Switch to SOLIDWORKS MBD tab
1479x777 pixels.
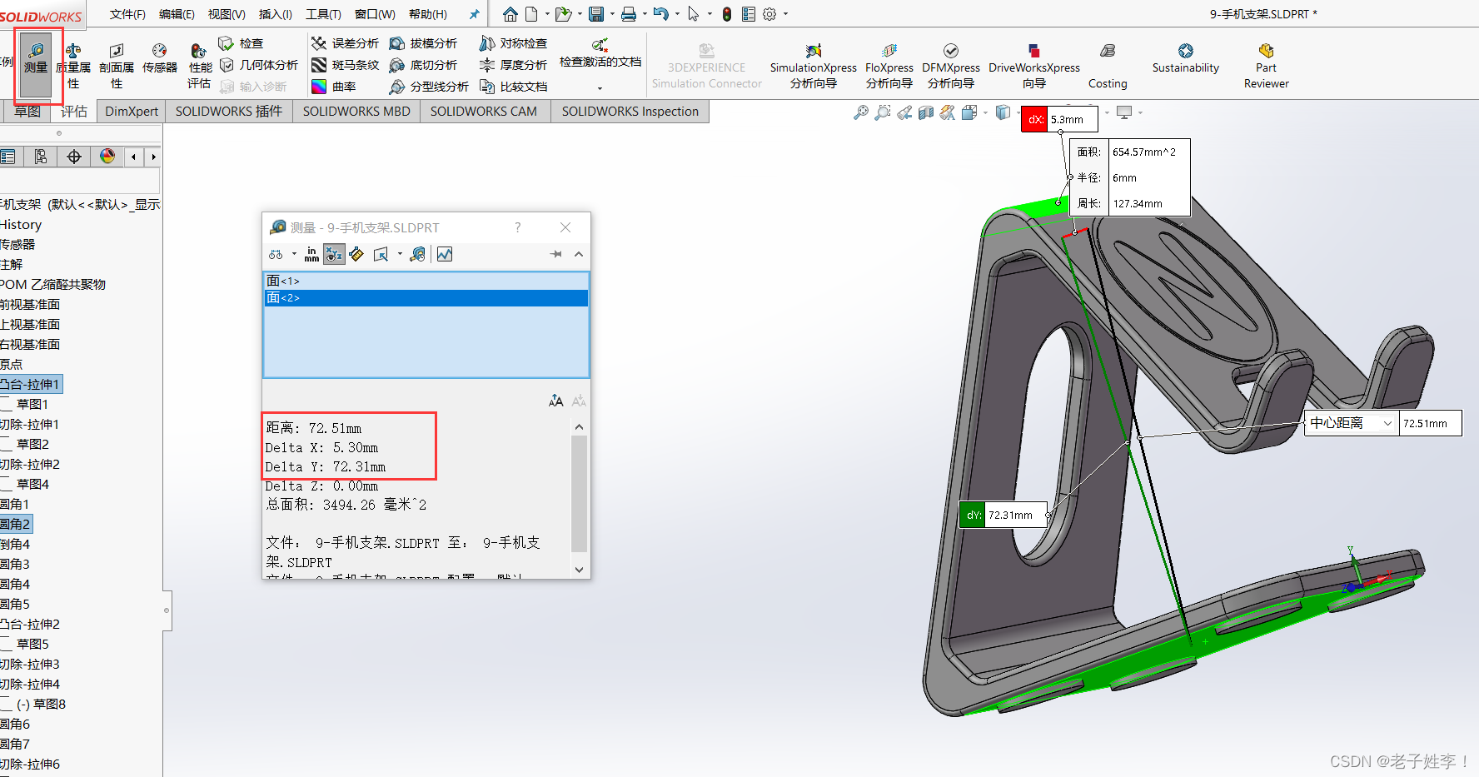(356, 112)
